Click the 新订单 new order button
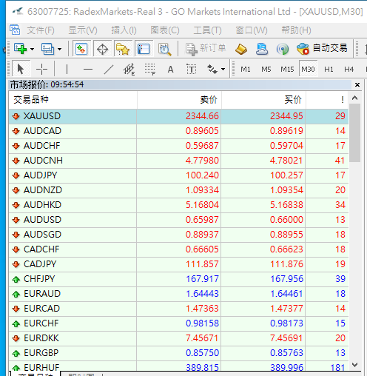The width and height of the screenshot is (367, 376). click(x=206, y=49)
